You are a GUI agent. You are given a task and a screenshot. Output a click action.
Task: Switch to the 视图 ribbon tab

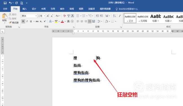pos(81,9)
